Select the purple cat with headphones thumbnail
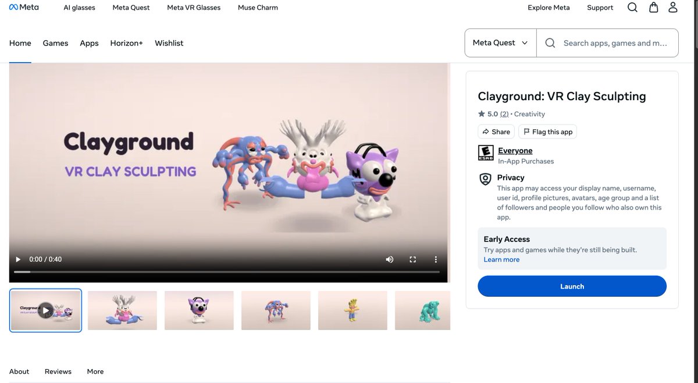 point(199,310)
